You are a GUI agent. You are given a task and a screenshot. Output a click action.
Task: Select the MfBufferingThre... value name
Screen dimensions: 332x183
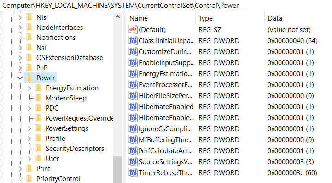[x=166, y=140]
